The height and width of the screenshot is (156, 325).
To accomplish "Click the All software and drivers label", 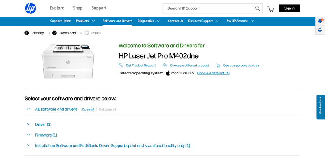I will (56, 109).
